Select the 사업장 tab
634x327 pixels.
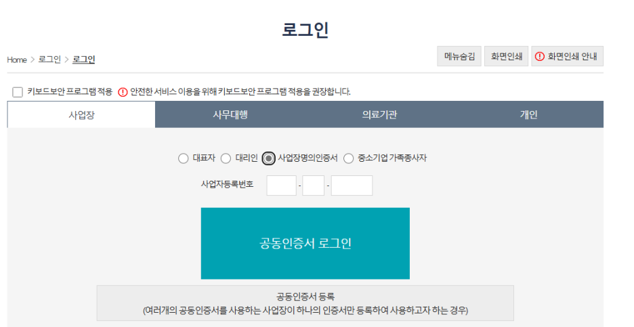coord(81,115)
